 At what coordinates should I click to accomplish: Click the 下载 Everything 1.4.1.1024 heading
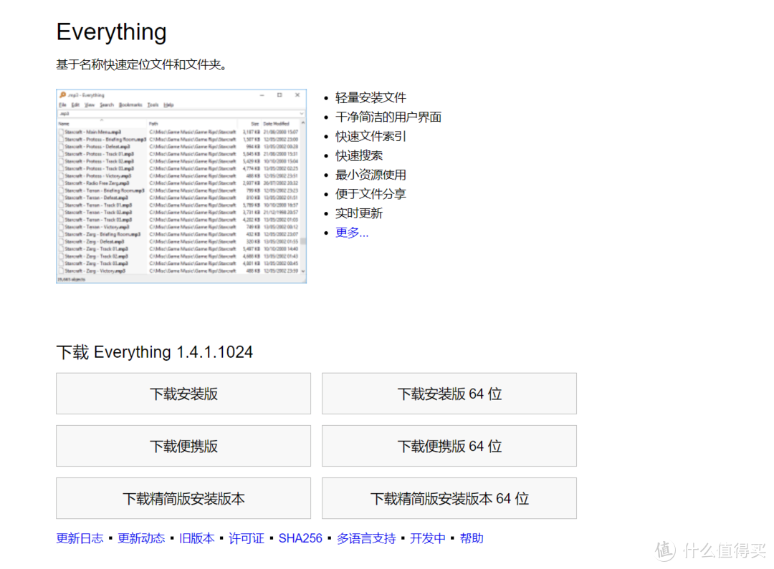point(155,352)
